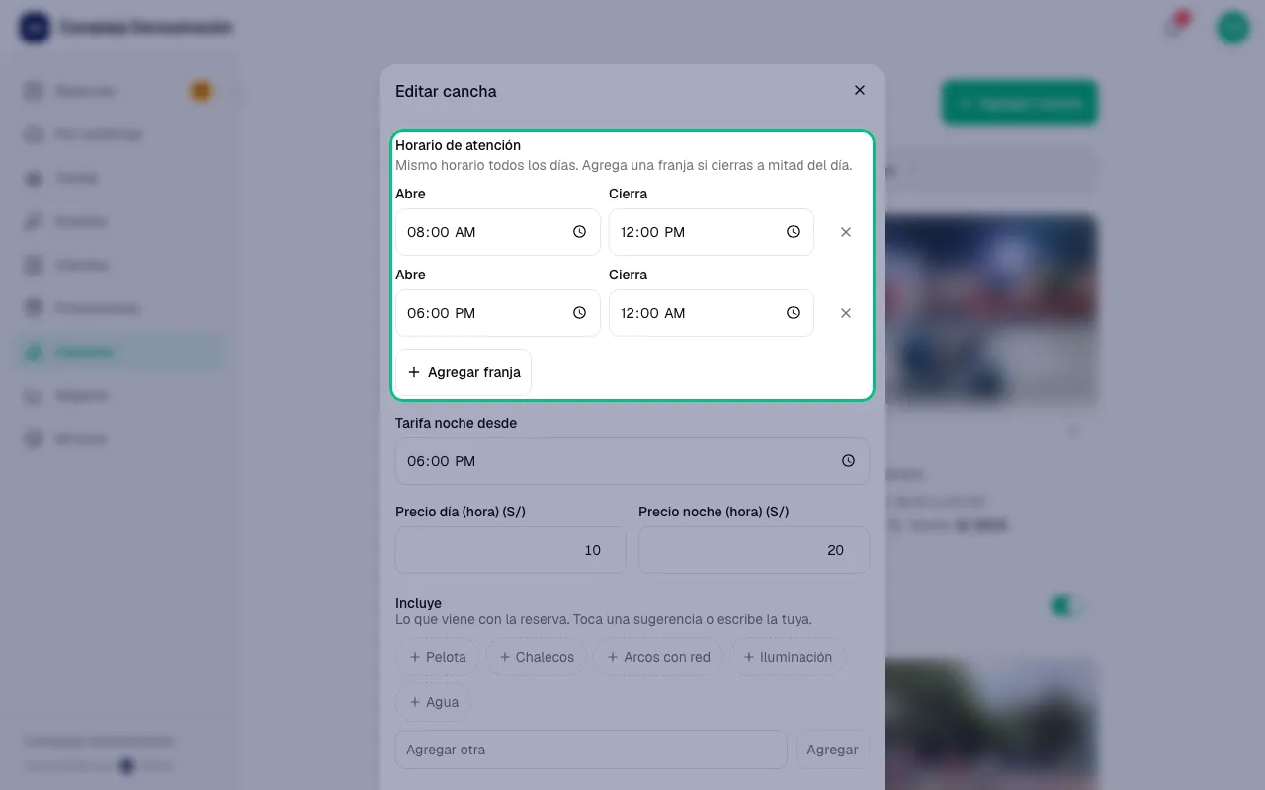Viewport: 1265px width, 790px height.
Task: Click the clock icon in second franja Abre field
Action: (579, 313)
